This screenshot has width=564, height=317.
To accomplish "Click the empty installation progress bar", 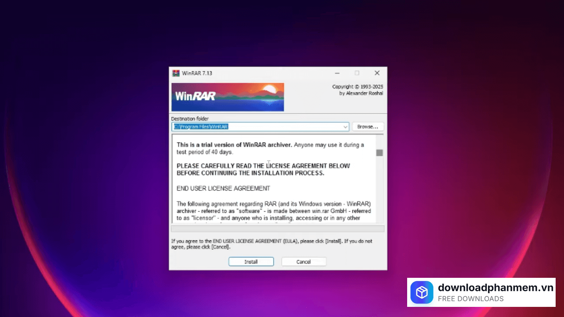I will pyautogui.click(x=278, y=229).
